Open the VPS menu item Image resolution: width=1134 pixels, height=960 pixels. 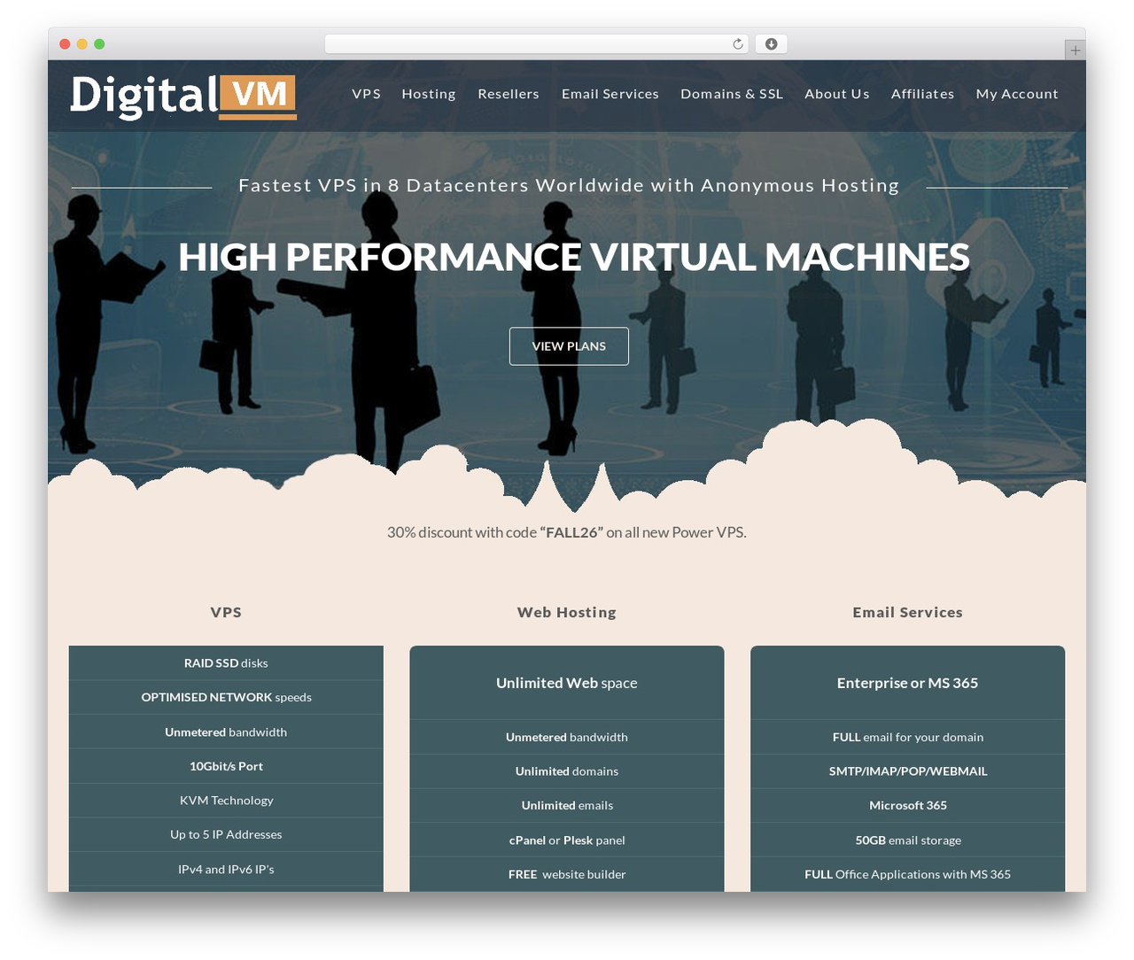[x=366, y=94]
